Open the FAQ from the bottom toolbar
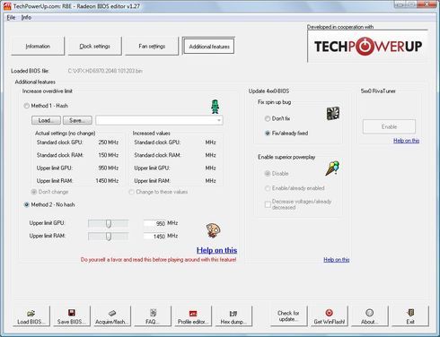This screenshot has width=440, height=337. (x=153, y=316)
